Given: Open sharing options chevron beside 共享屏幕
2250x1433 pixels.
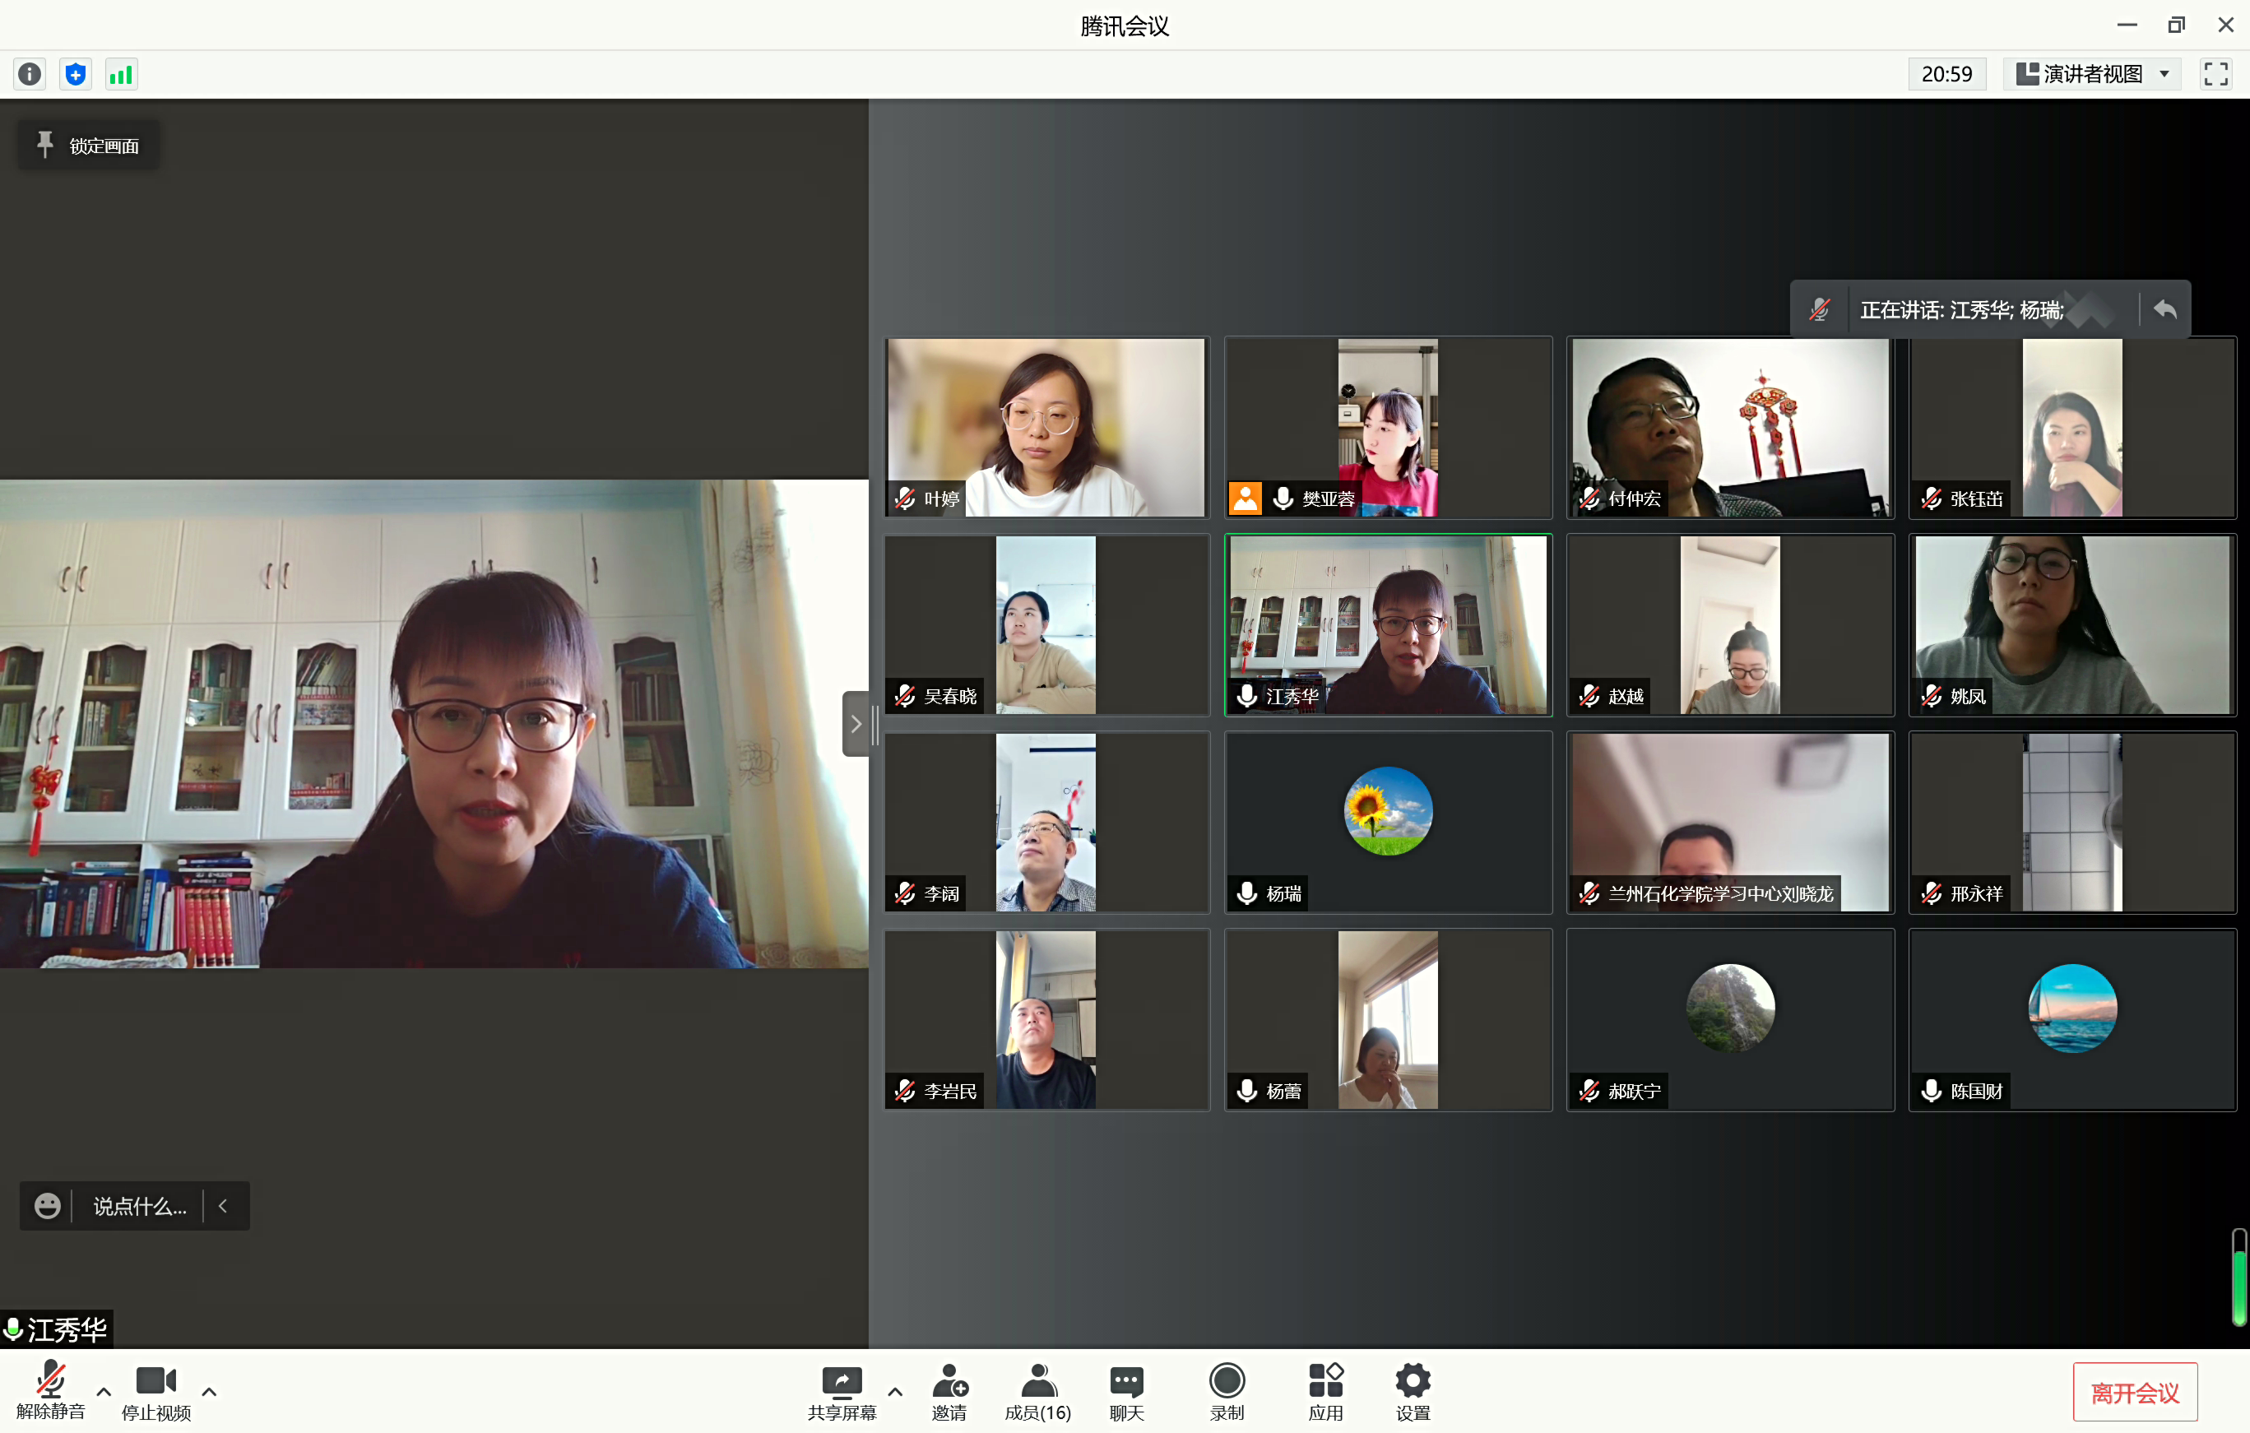Looking at the screenshot, I should pos(896,1391).
